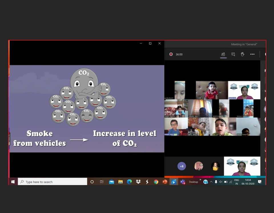Show hidden system tray icons
Viewport: 274px width, 213px height.
[211, 182]
